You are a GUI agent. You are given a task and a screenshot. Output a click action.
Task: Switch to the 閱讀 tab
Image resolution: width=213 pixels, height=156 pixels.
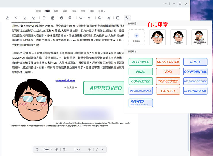coord(38,11)
